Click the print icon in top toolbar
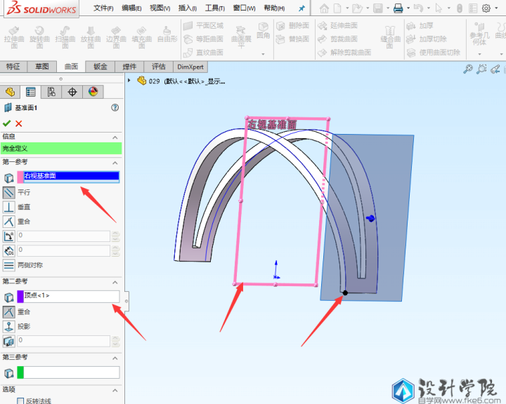The image size is (506, 404). pos(398,8)
